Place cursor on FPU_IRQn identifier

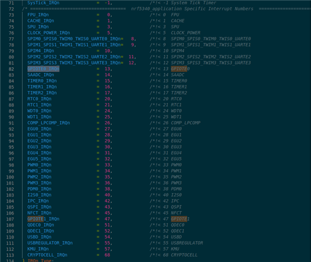tap(38, 15)
